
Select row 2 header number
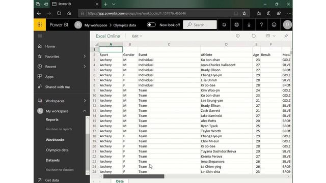(x=94, y=54)
